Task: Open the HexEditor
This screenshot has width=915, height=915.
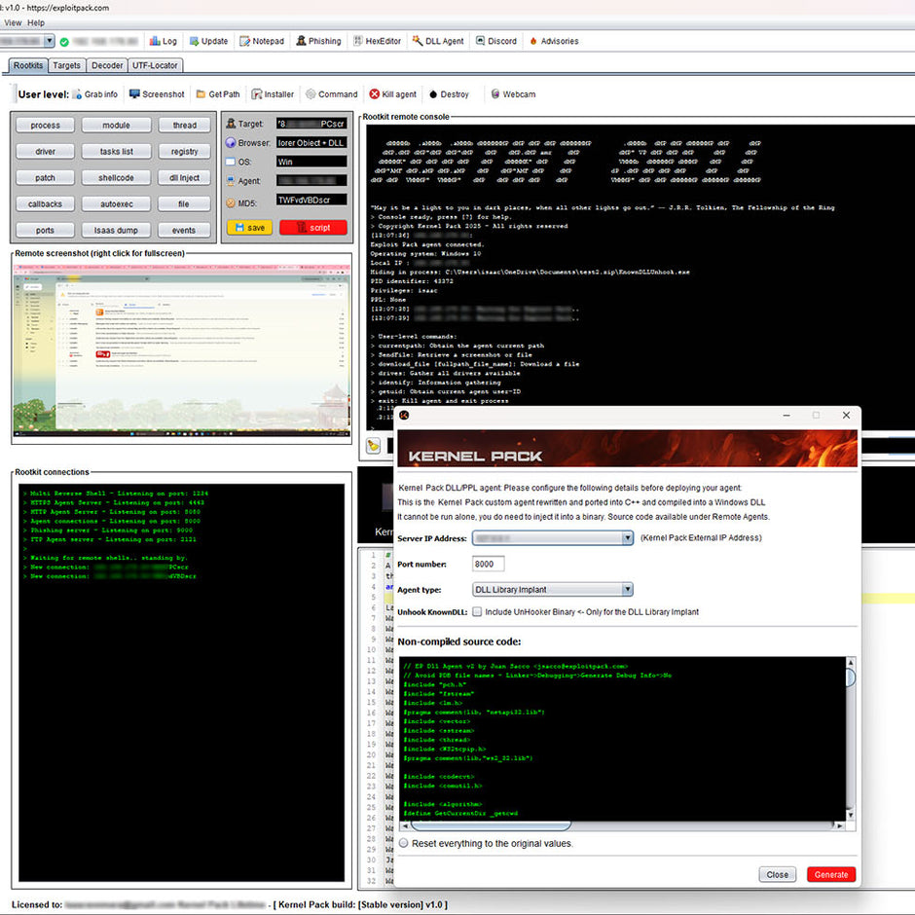Action: (x=377, y=41)
